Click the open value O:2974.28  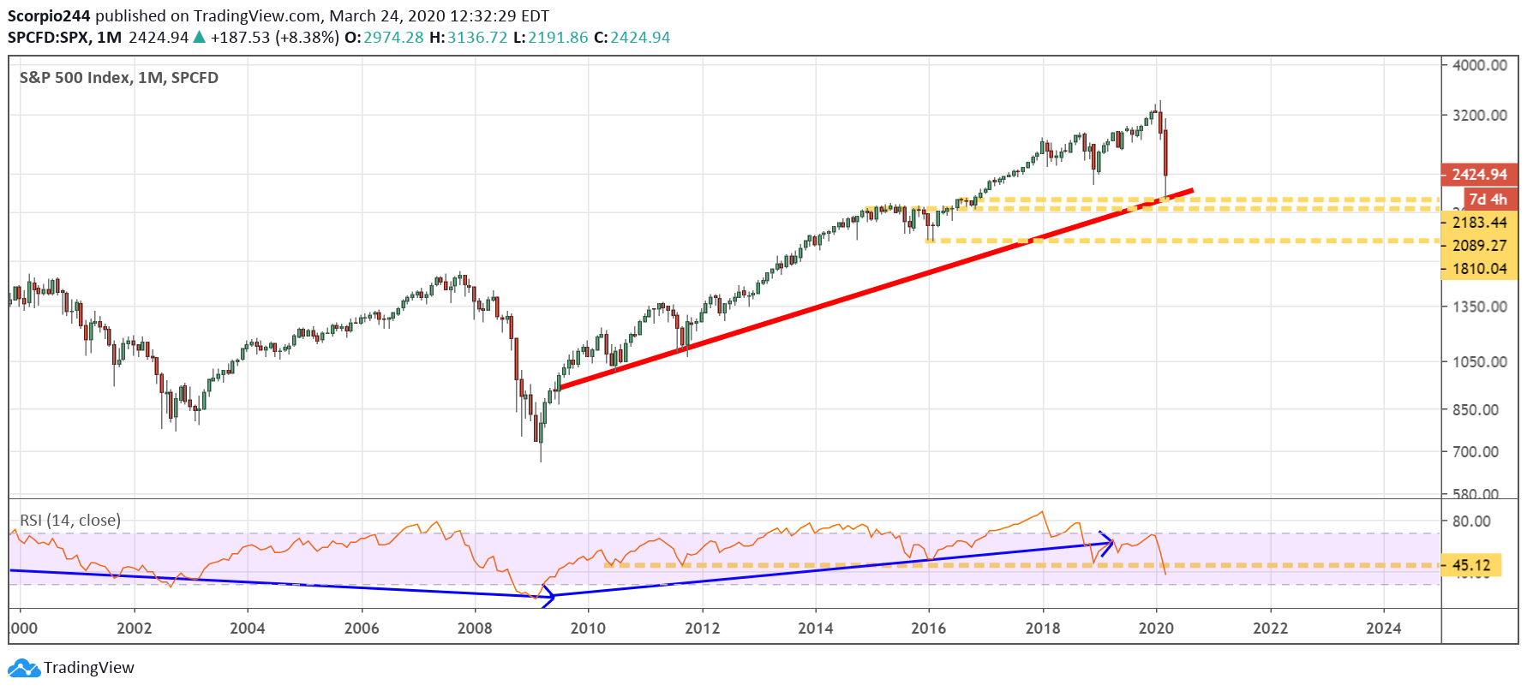coord(384,38)
